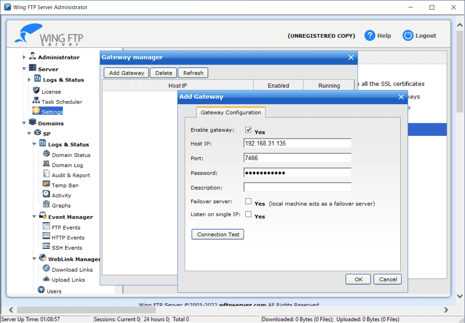
Task: Click the Audit & Report icon
Action: coord(46,174)
